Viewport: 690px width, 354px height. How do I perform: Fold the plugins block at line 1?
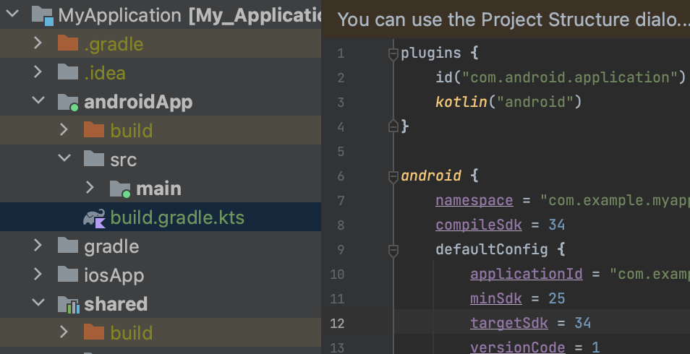coord(393,54)
